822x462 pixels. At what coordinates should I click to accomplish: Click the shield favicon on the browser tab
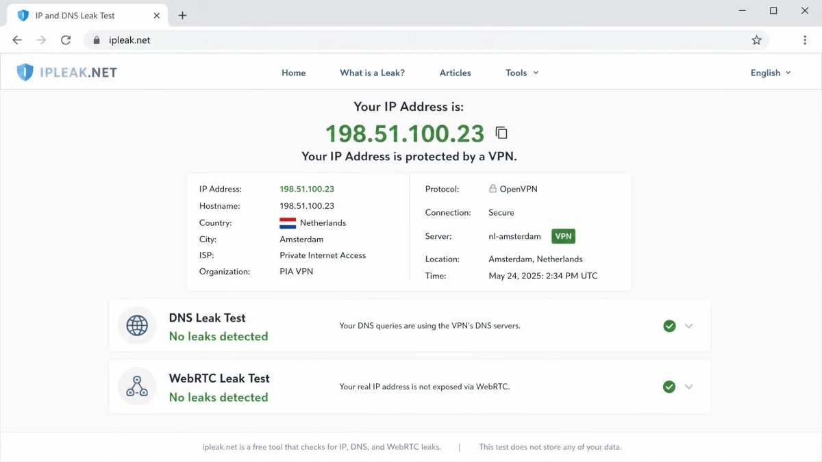coord(23,15)
